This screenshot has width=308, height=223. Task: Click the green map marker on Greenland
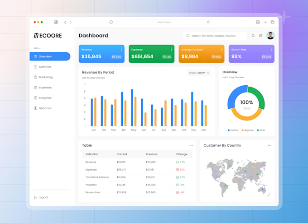(229, 165)
